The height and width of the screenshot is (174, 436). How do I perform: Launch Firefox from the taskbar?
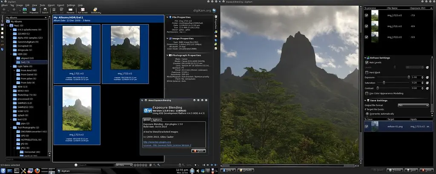pyautogui.click(x=37, y=171)
